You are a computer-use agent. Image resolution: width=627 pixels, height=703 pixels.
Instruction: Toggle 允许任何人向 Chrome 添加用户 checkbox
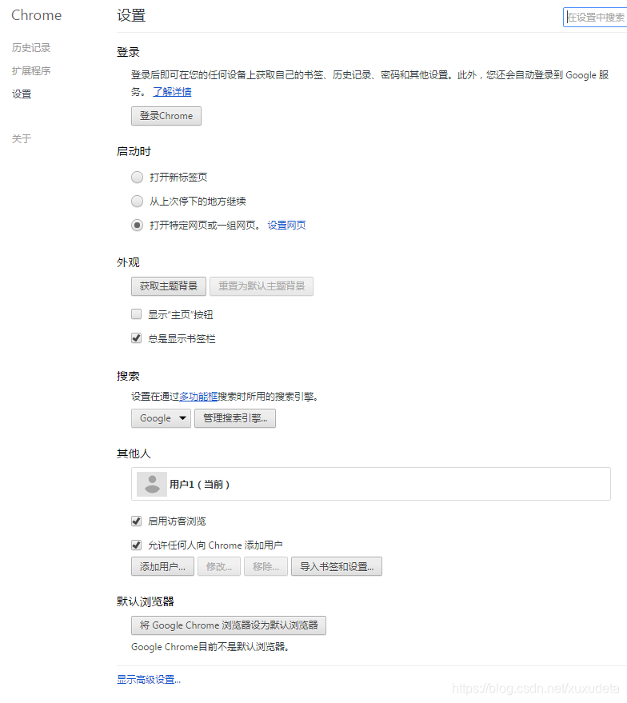tap(136, 545)
